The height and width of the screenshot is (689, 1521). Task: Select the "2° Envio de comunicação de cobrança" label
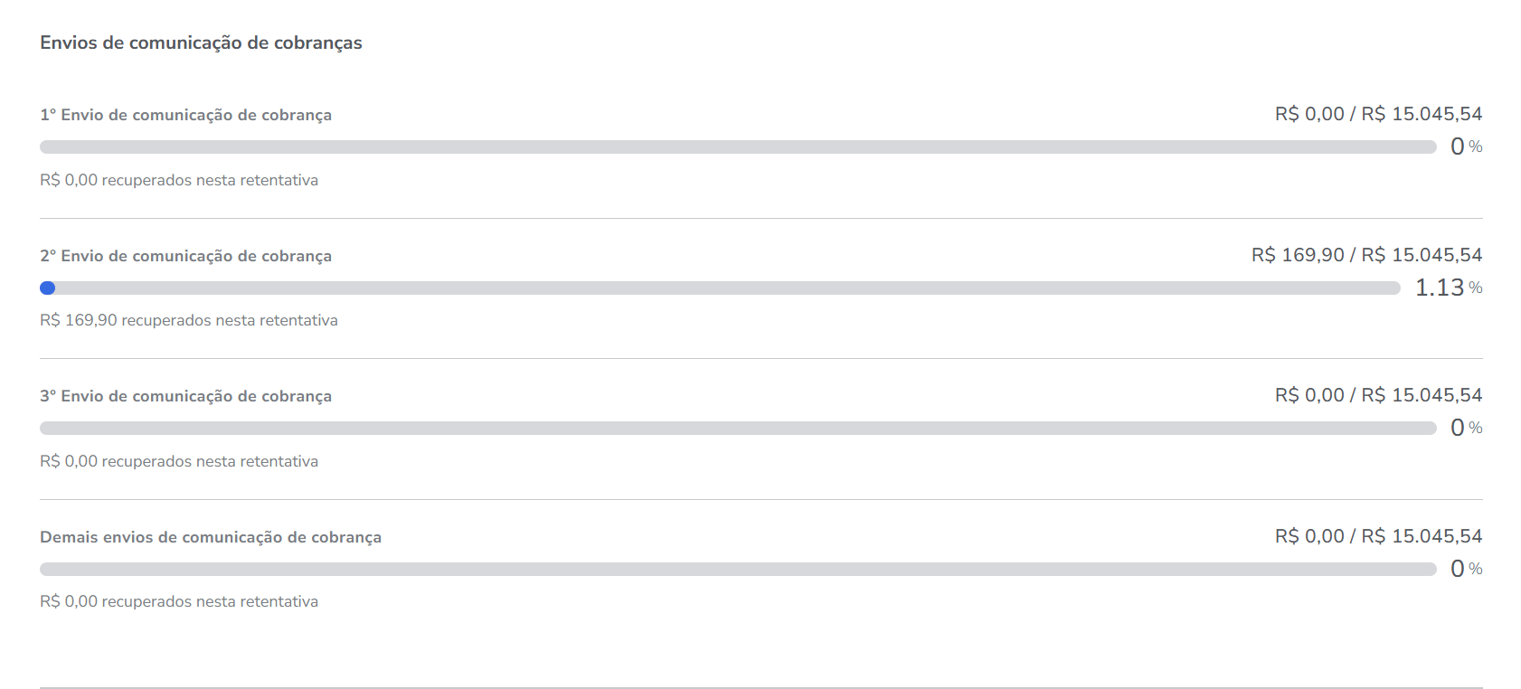pyautogui.click(x=185, y=256)
